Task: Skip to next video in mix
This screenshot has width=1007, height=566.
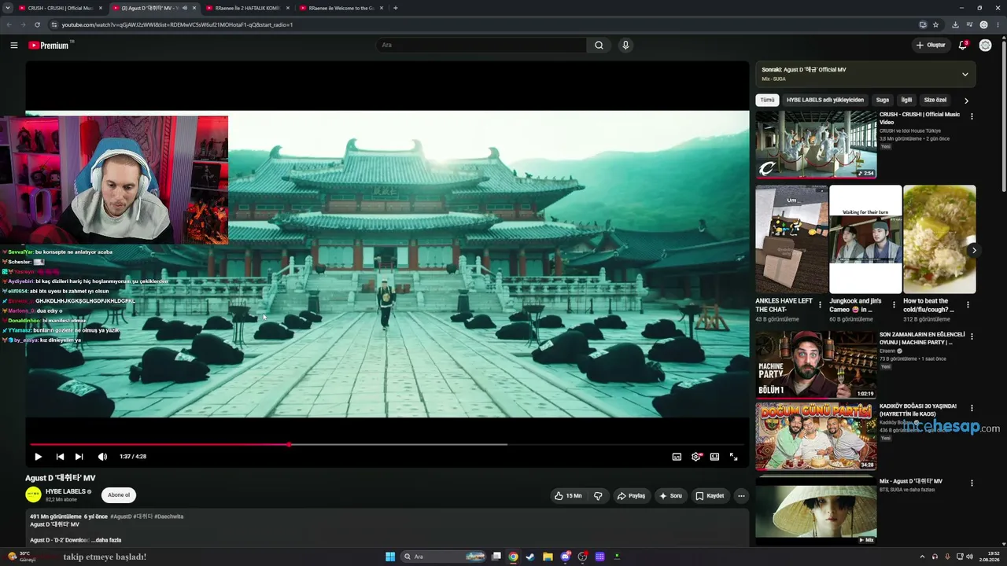Action: pyautogui.click(x=79, y=457)
